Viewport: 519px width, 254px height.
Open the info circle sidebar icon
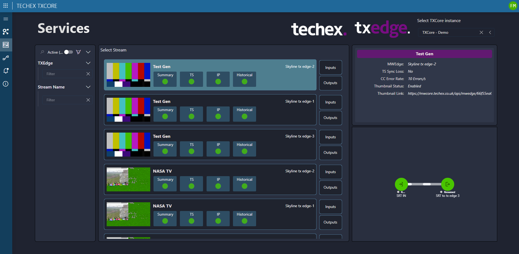coord(6,84)
